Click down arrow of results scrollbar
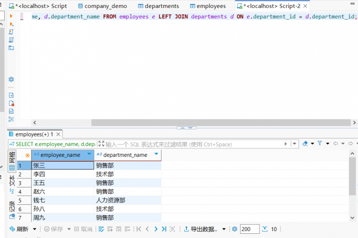 coord(352,217)
